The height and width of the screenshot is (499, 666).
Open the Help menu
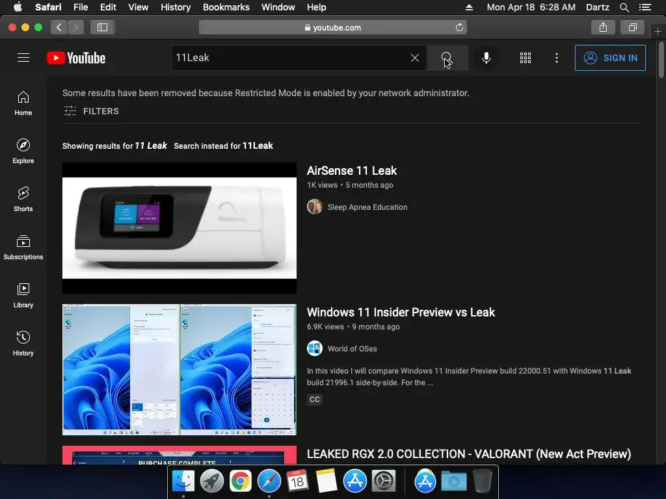[317, 7]
